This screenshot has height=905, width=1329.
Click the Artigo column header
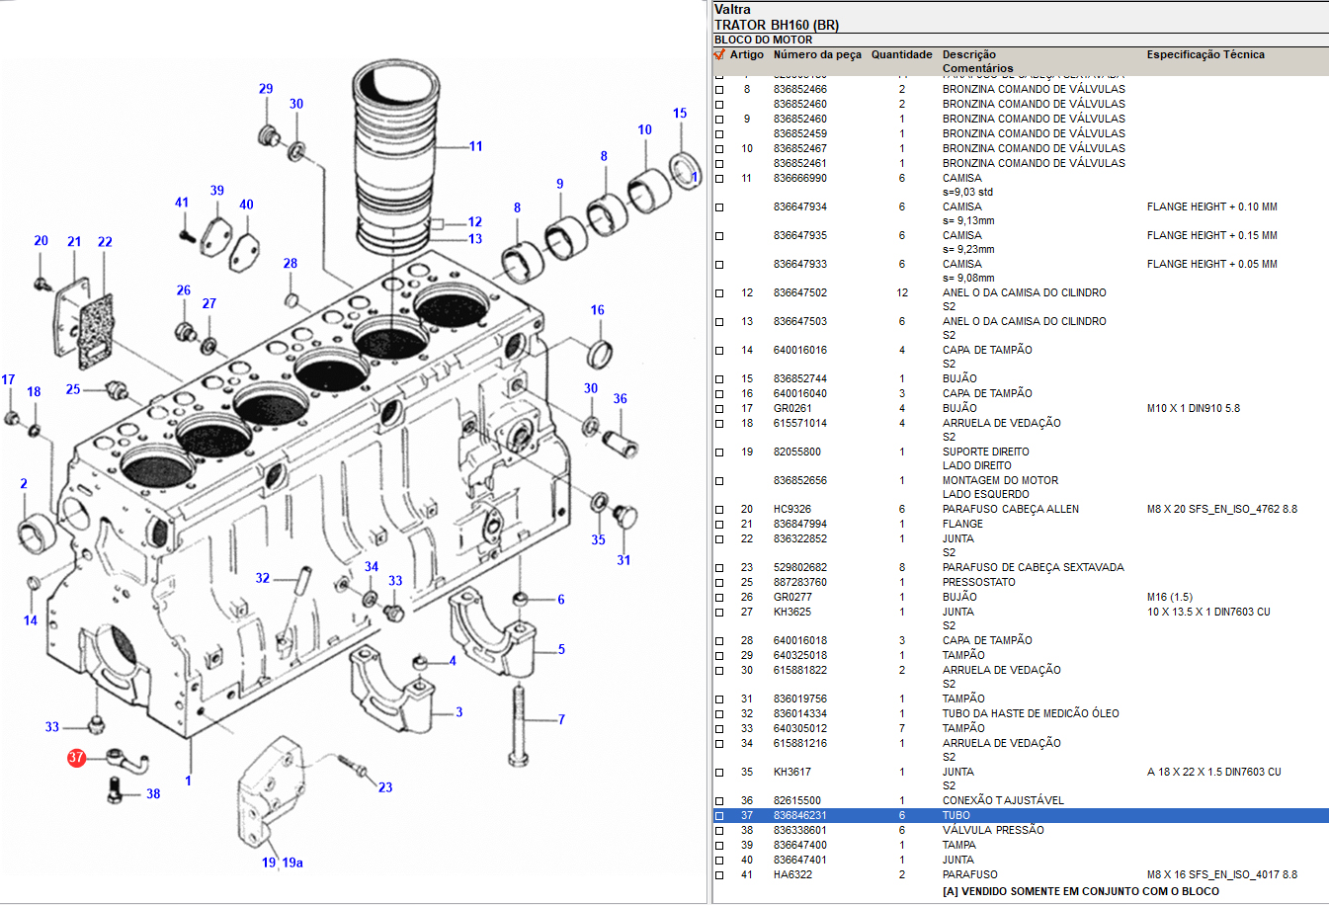coord(746,55)
